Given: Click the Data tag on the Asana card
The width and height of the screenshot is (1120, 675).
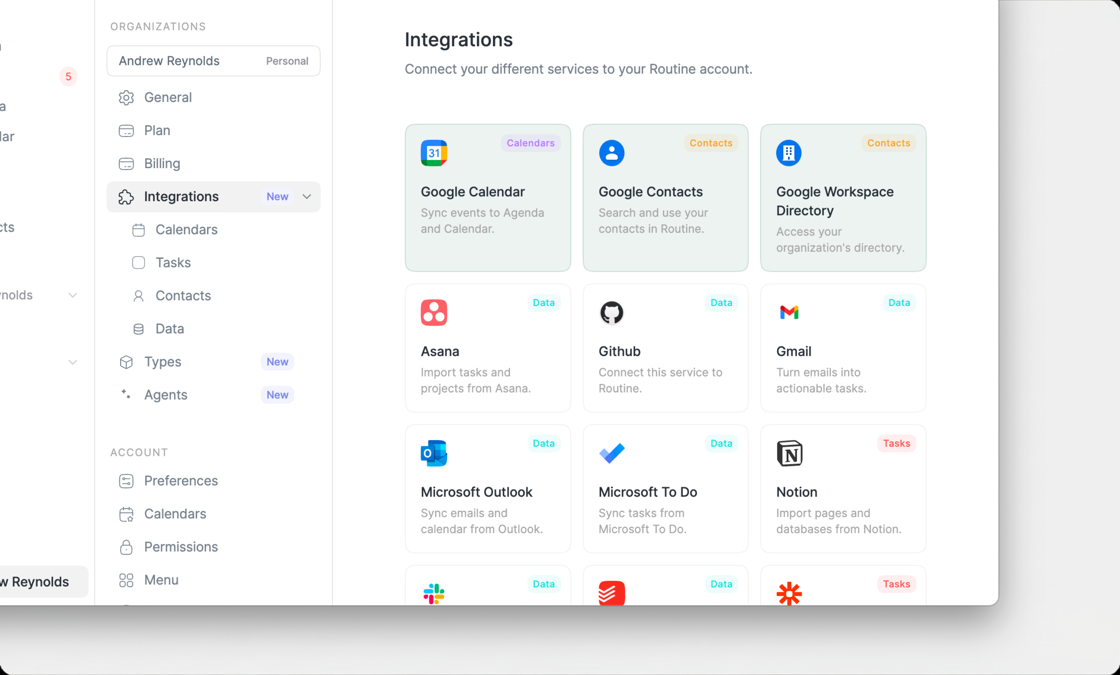Looking at the screenshot, I should (544, 303).
